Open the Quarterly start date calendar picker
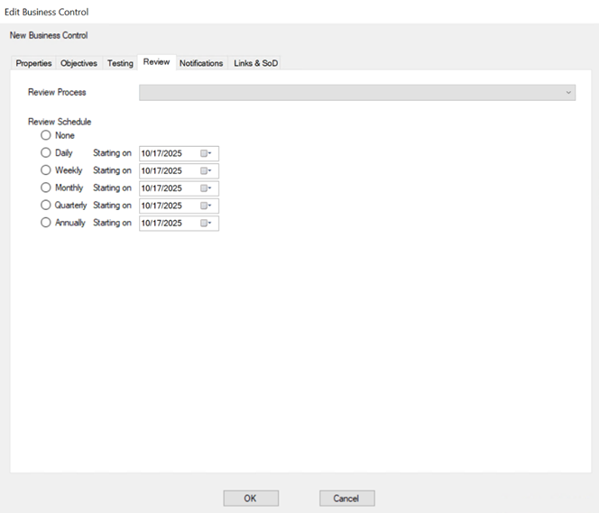The height and width of the screenshot is (513, 599). (x=207, y=206)
